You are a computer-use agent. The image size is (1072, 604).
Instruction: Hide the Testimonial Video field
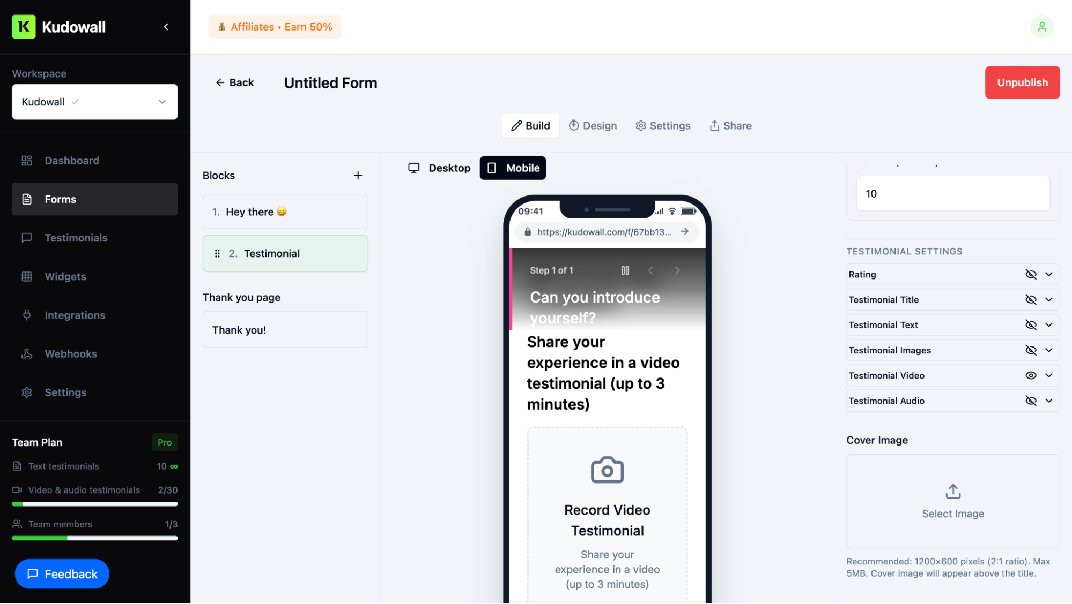[x=1030, y=375]
